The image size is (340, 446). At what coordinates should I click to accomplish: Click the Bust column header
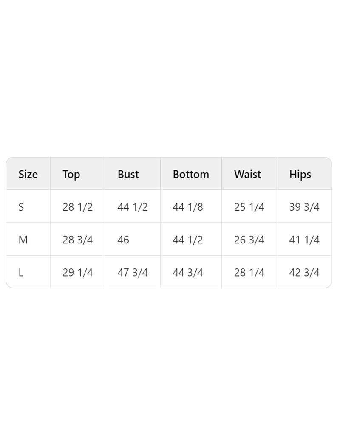[x=128, y=174]
